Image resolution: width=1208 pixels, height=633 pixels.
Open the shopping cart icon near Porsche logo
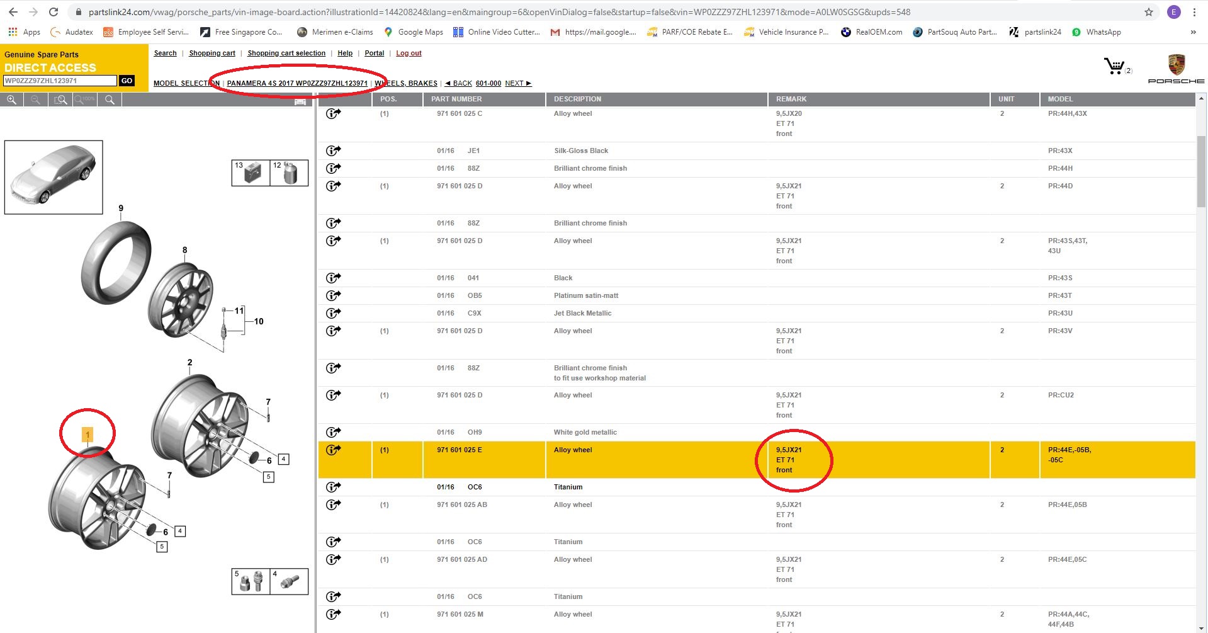(1115, 66)
